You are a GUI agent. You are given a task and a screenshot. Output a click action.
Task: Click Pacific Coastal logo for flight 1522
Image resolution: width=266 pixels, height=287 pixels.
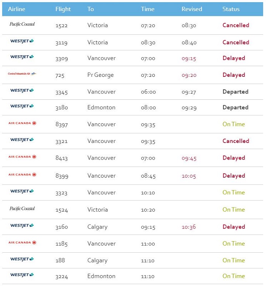click(x=22, y=24)
